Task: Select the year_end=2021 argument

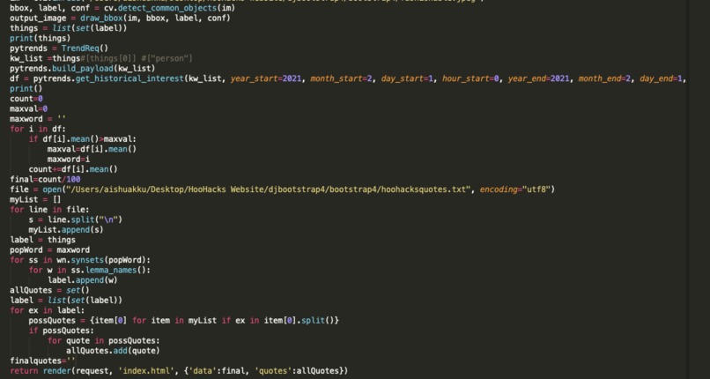Action: pos(538,78)
